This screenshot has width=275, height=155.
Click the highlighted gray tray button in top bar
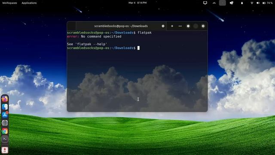[223, 3]
